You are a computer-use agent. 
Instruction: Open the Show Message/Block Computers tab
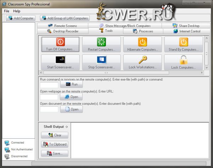[125, 26]
